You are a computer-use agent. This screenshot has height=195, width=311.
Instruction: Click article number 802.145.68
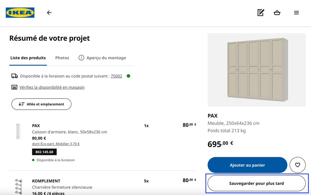tap(44, 152)
